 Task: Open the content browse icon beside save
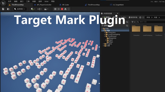click(8, 9)
